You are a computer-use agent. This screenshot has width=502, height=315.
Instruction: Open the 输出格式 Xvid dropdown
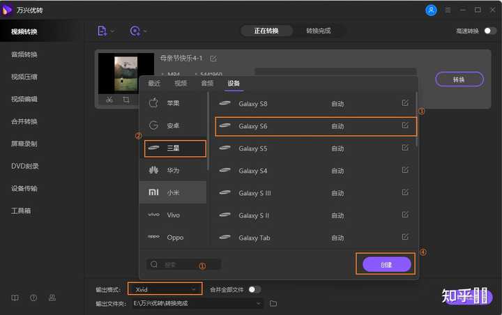point(165,289)
